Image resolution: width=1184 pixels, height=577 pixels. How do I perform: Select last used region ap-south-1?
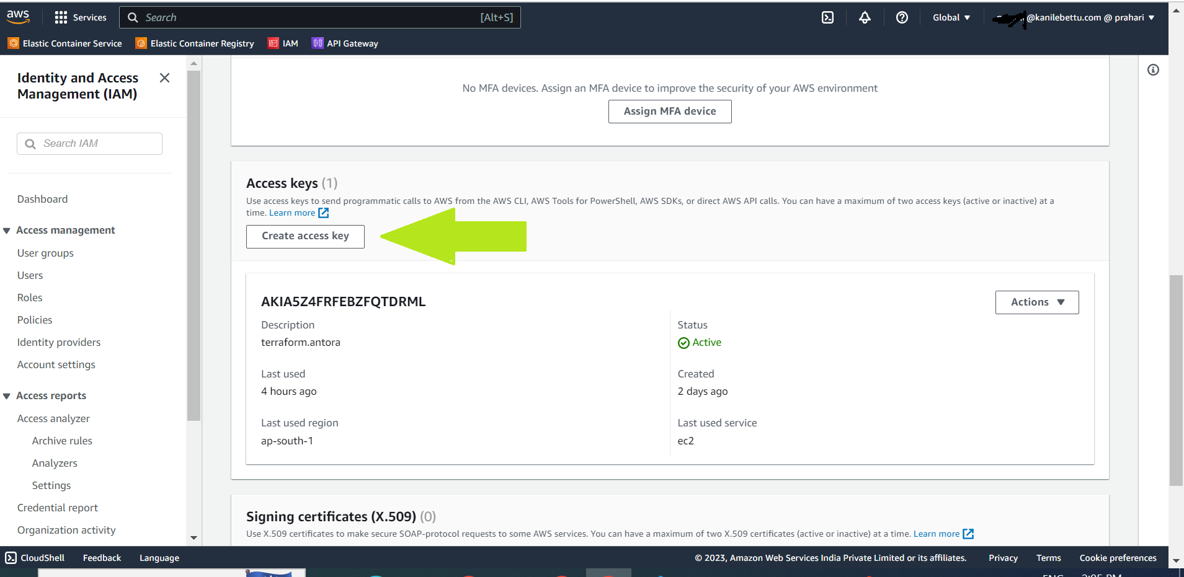pos(287,441)
